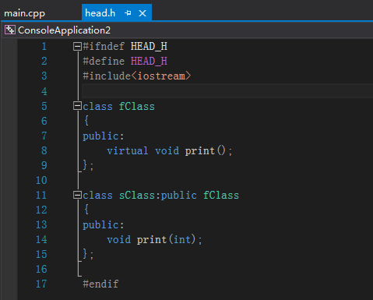Click line number 17 in gutter
The image size is (373, 300).
click(x=41, y=284)
